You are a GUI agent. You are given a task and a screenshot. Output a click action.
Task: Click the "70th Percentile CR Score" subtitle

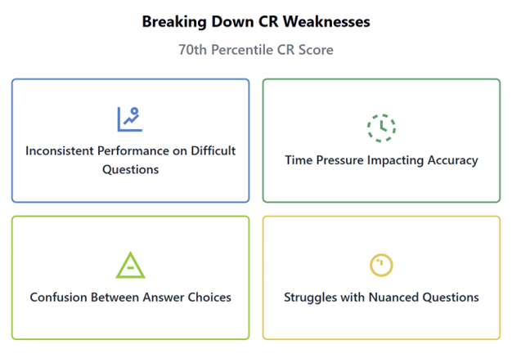(x=256, y=50)
